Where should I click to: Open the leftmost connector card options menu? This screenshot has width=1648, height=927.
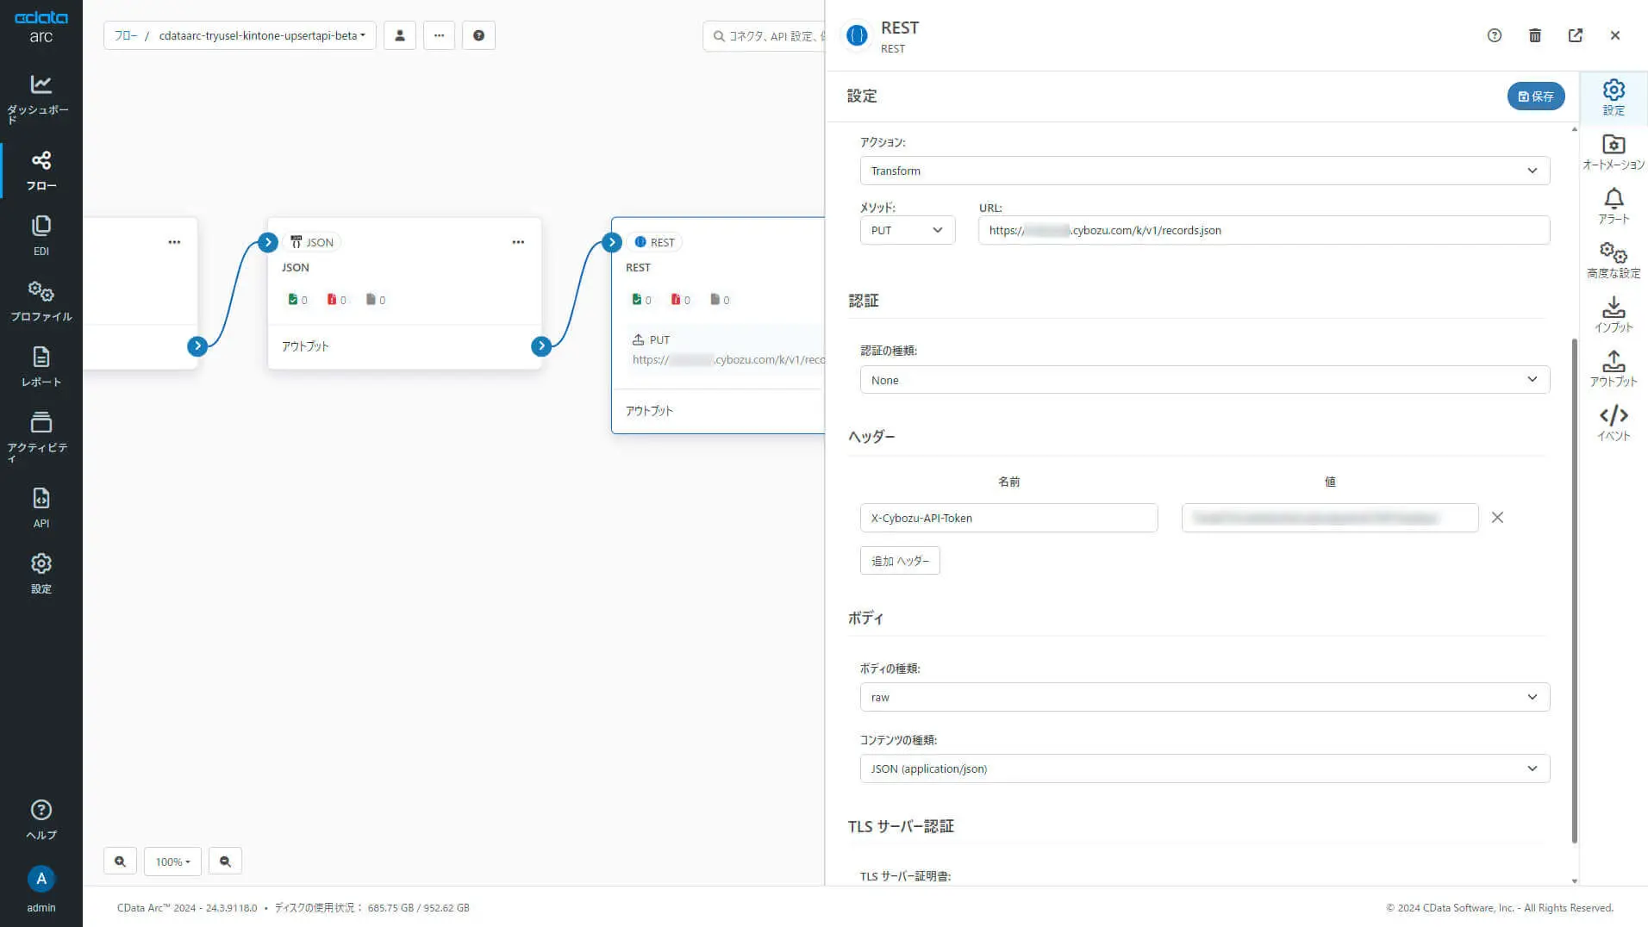point(174,242)
